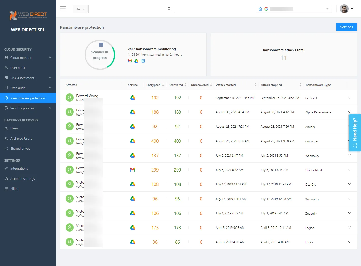Click the info icon above the scanner circle
Viewport: 361px width, 266px height.
tap(101, 44)
